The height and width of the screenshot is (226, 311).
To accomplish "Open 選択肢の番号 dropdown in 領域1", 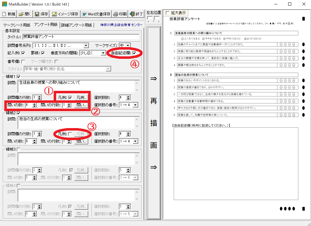I will (x=135, y=105).
